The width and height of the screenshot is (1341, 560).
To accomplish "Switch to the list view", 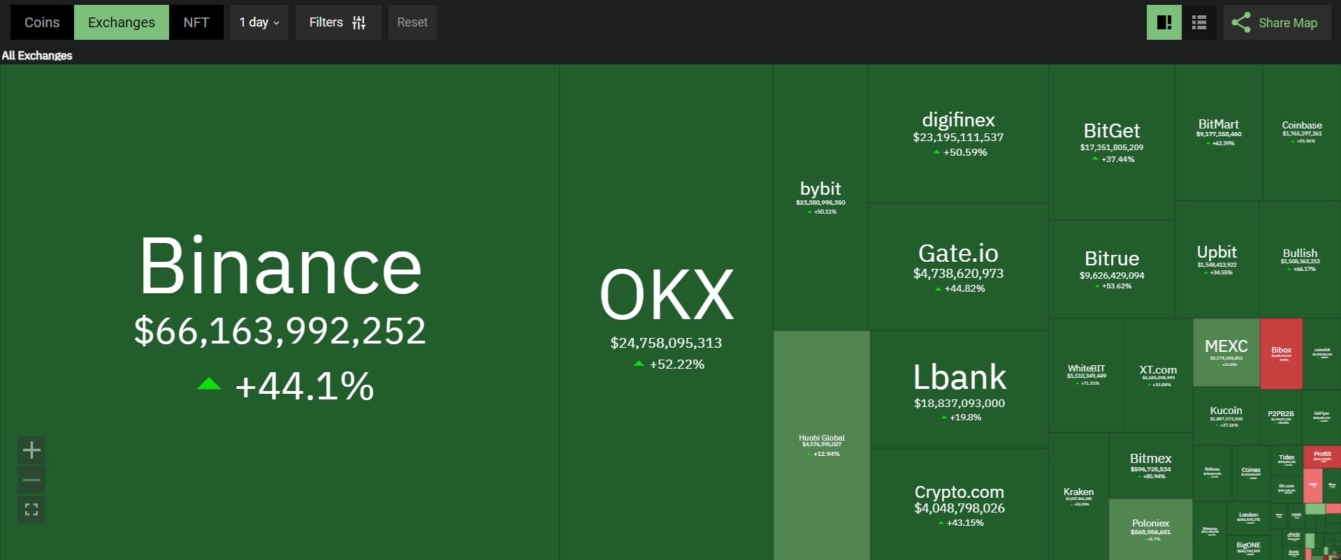I will [1199, 22].
